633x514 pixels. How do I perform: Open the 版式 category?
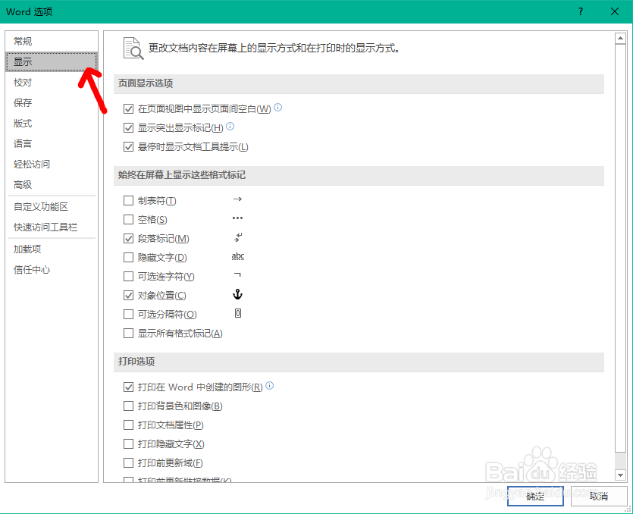click(x=52, y=123)
